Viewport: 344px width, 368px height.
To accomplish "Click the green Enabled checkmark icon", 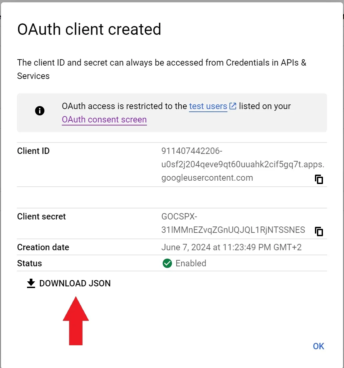I will pyautogui.click(x=167, y=263).
